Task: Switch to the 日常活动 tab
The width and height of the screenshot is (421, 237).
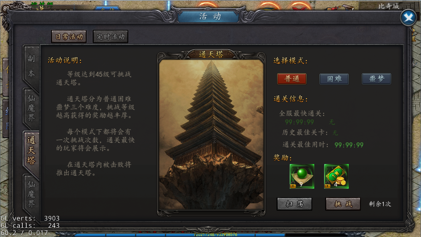Action: [x=69, y=36]
